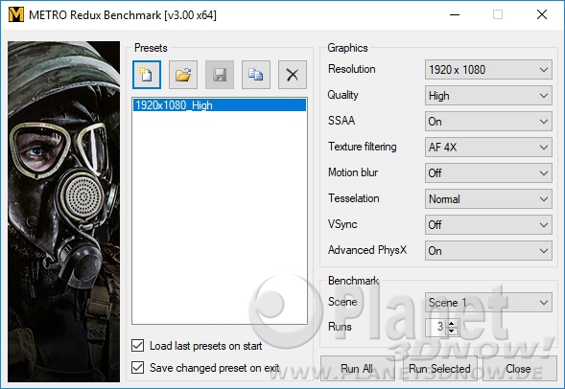This screenshot has height=389, width=565.
Task: Increase Runs with the up stepper arrow
Action: 452,323
